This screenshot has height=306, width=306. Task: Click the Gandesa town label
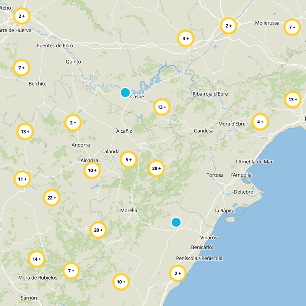(203, 131)
